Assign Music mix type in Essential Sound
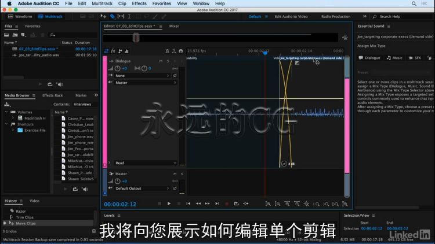 tap(394, 58)
